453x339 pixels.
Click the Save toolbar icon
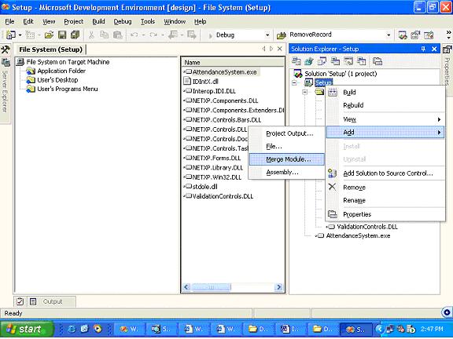tap(62, 35)
